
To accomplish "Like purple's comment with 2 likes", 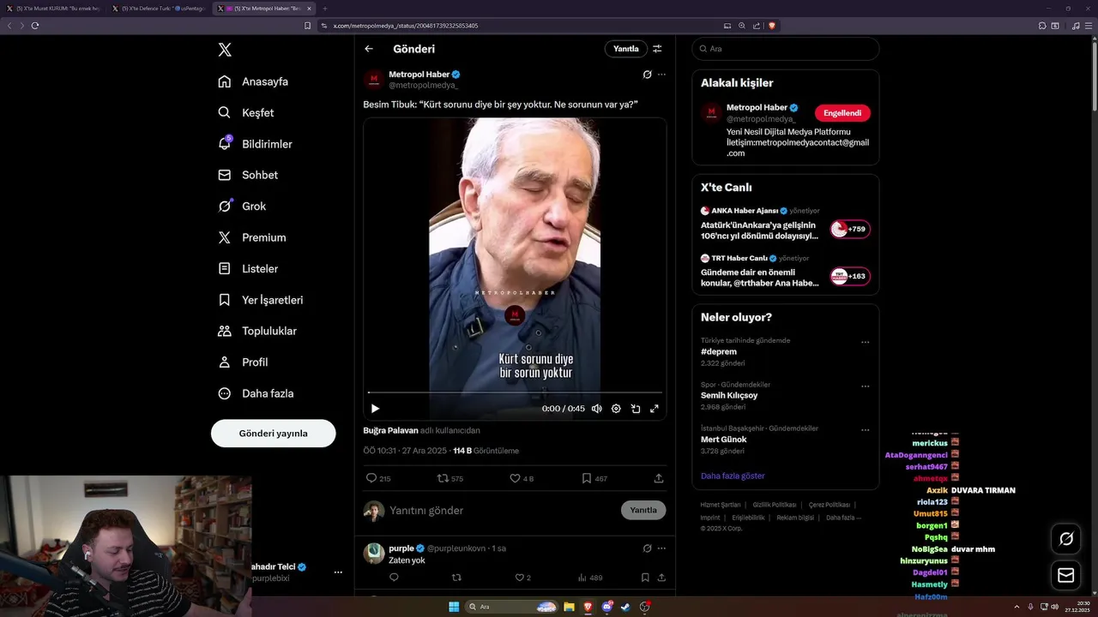I will pyautogui.click(x=522, y=578).
